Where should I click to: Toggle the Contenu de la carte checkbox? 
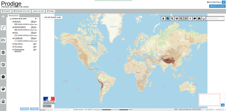click(x=11, y=19)
